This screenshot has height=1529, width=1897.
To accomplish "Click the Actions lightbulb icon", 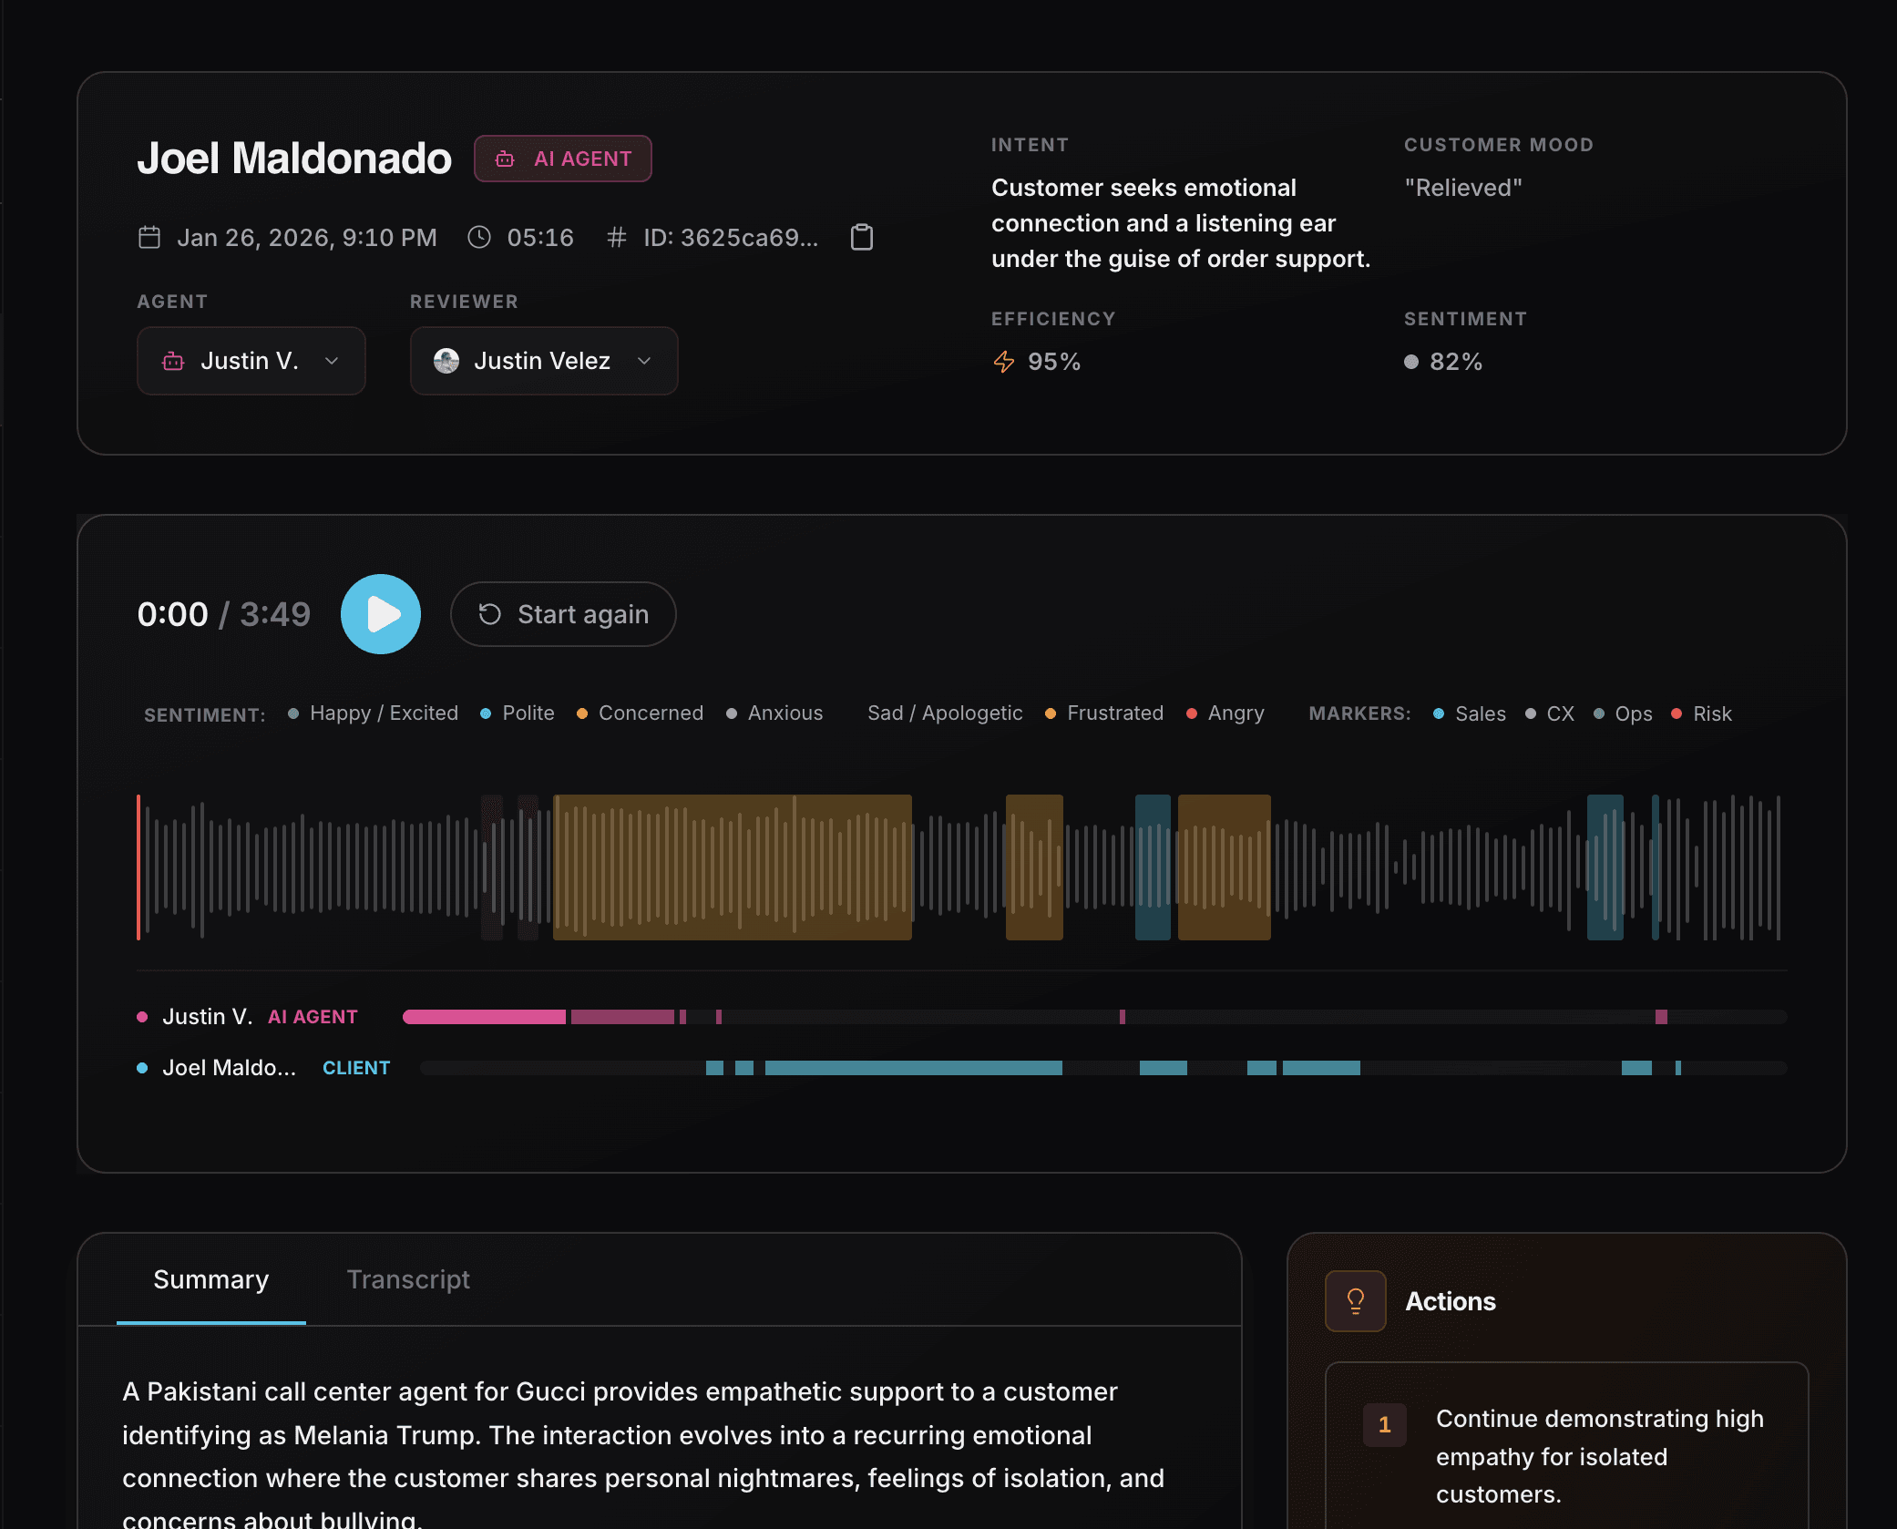I will [x=1355, y=1300].
